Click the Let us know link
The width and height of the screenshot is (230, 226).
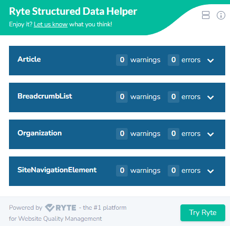coord(51,24)
